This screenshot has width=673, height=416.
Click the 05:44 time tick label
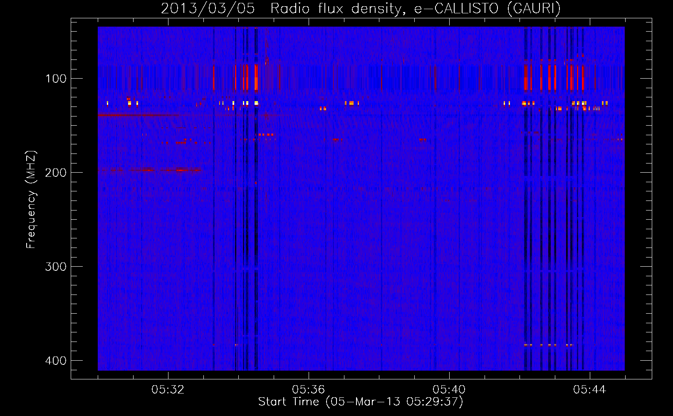point(590,390)
